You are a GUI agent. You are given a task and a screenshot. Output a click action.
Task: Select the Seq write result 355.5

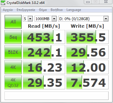[x=87, y=37]
